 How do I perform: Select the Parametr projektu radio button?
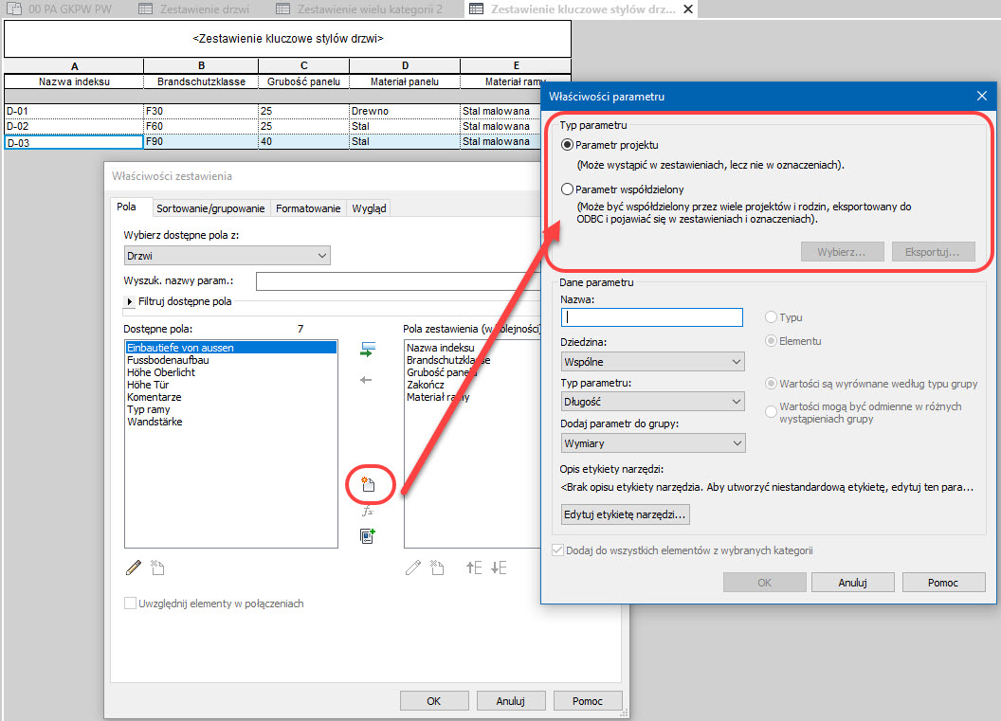pyautogui.click(x=568, y=145)
